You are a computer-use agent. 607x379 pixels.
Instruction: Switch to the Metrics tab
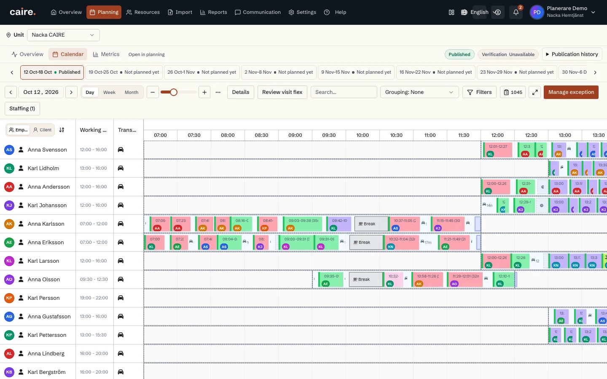(x=106, y=54)
